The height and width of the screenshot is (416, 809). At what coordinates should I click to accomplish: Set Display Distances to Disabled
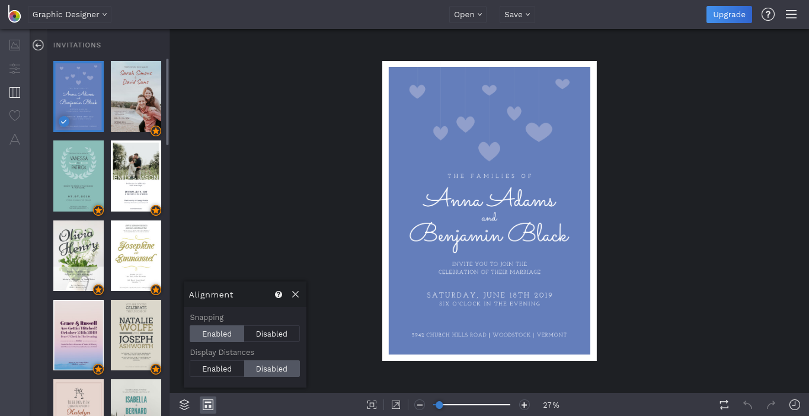click(x=271, y=369)
